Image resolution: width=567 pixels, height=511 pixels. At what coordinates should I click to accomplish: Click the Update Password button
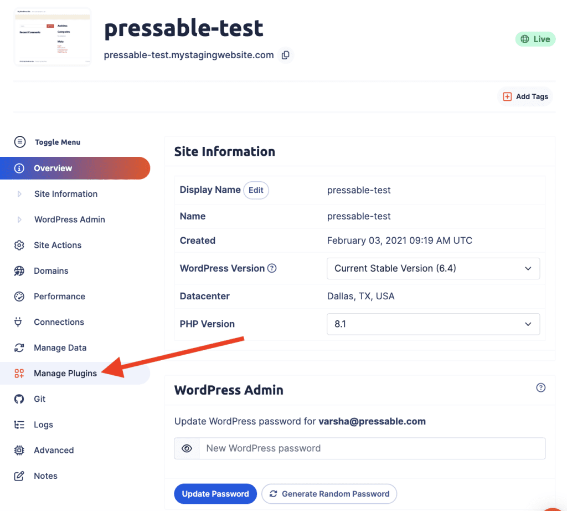215,493
